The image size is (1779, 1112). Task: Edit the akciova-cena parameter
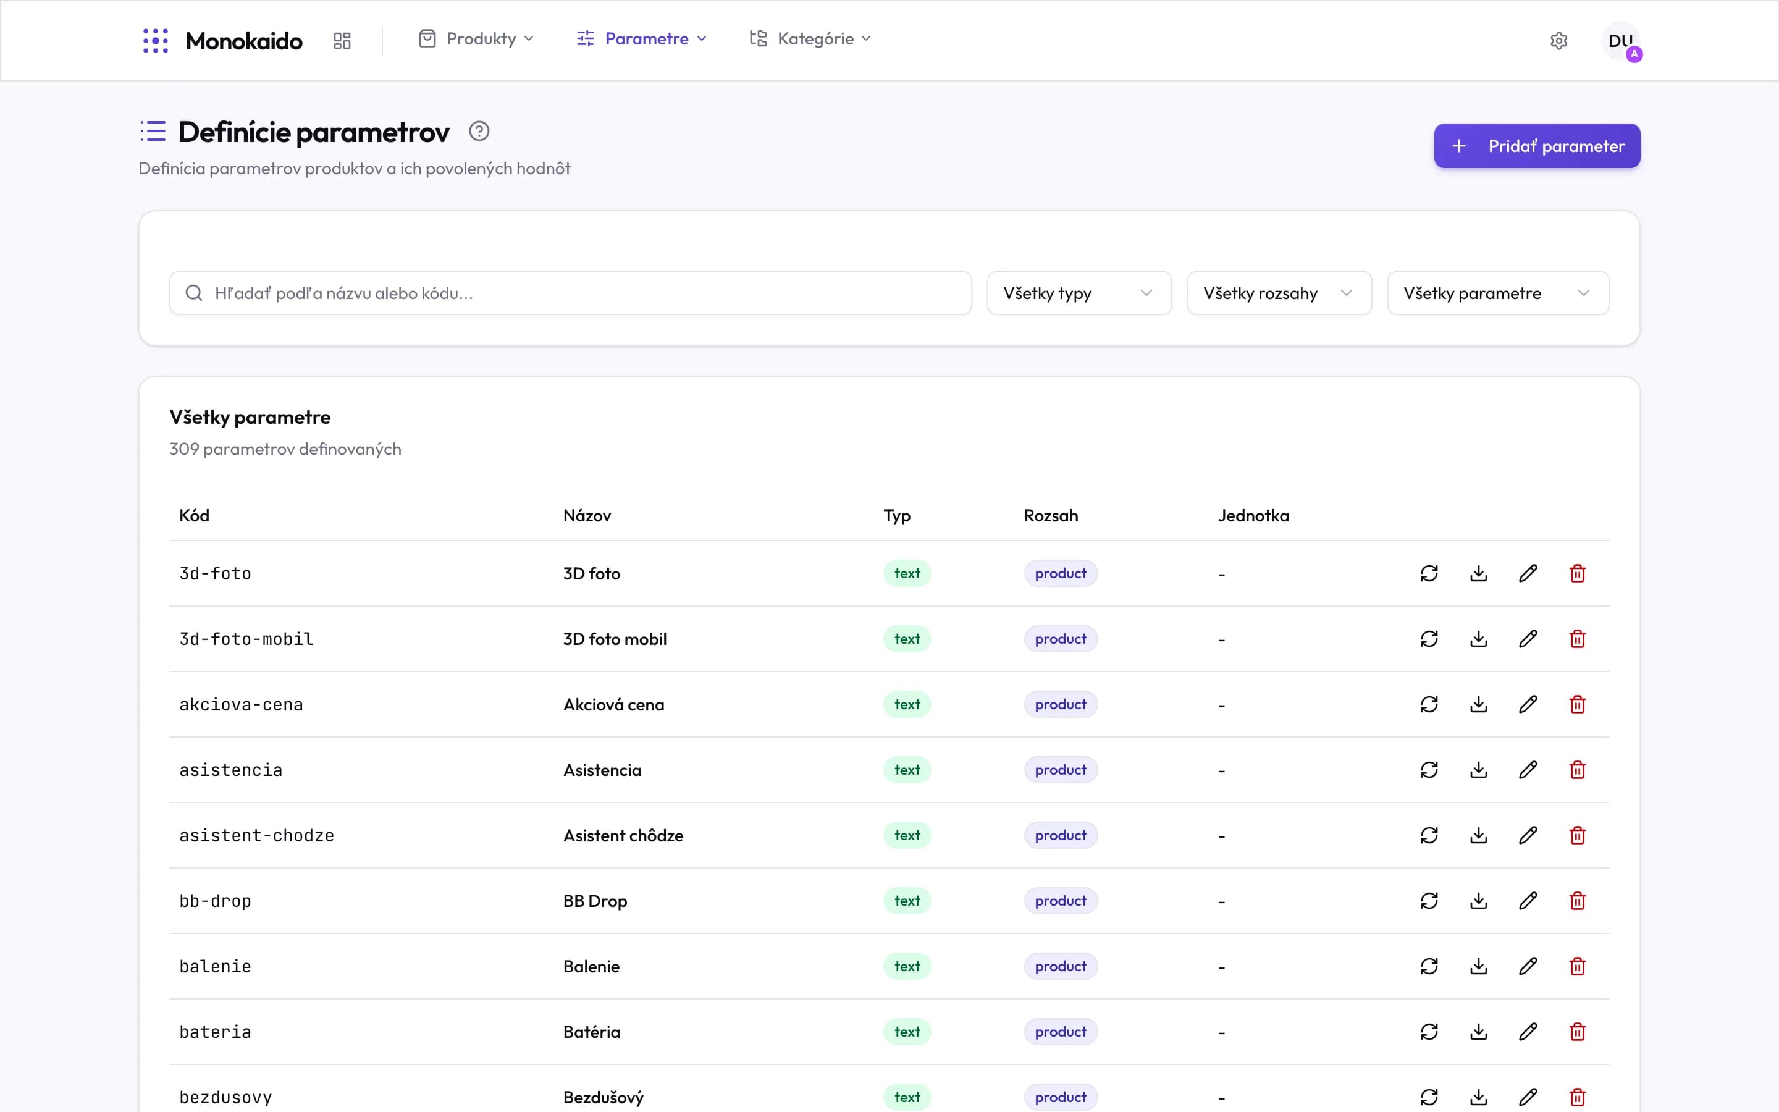(x=1528, y=704)
